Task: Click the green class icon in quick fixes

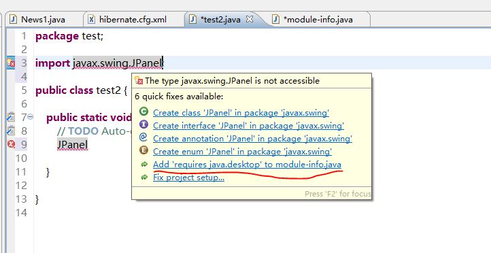Action: (x=143, y=112)
